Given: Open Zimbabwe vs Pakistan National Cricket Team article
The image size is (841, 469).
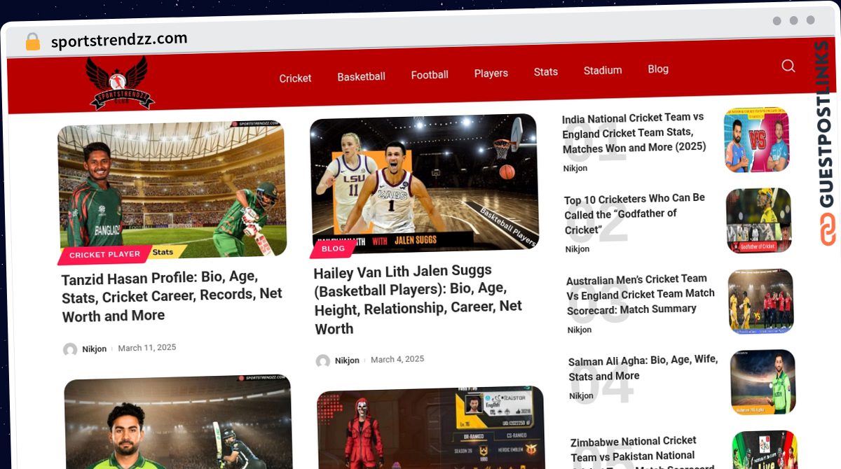Looking at the screenshot, I should tap(634, 451).
